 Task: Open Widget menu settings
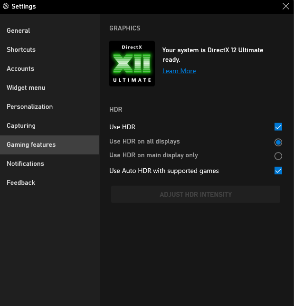26,87
